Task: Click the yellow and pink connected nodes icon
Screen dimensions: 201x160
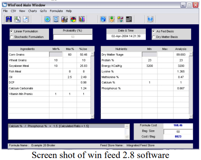Action: tap(120, 19)
